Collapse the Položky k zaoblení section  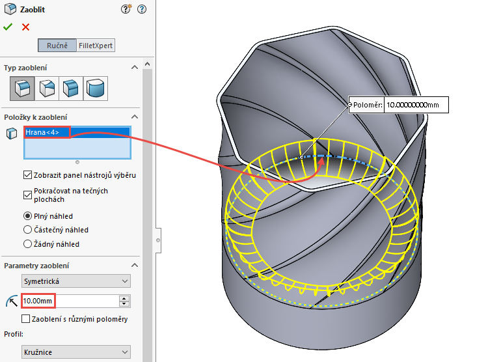(135, 117)
